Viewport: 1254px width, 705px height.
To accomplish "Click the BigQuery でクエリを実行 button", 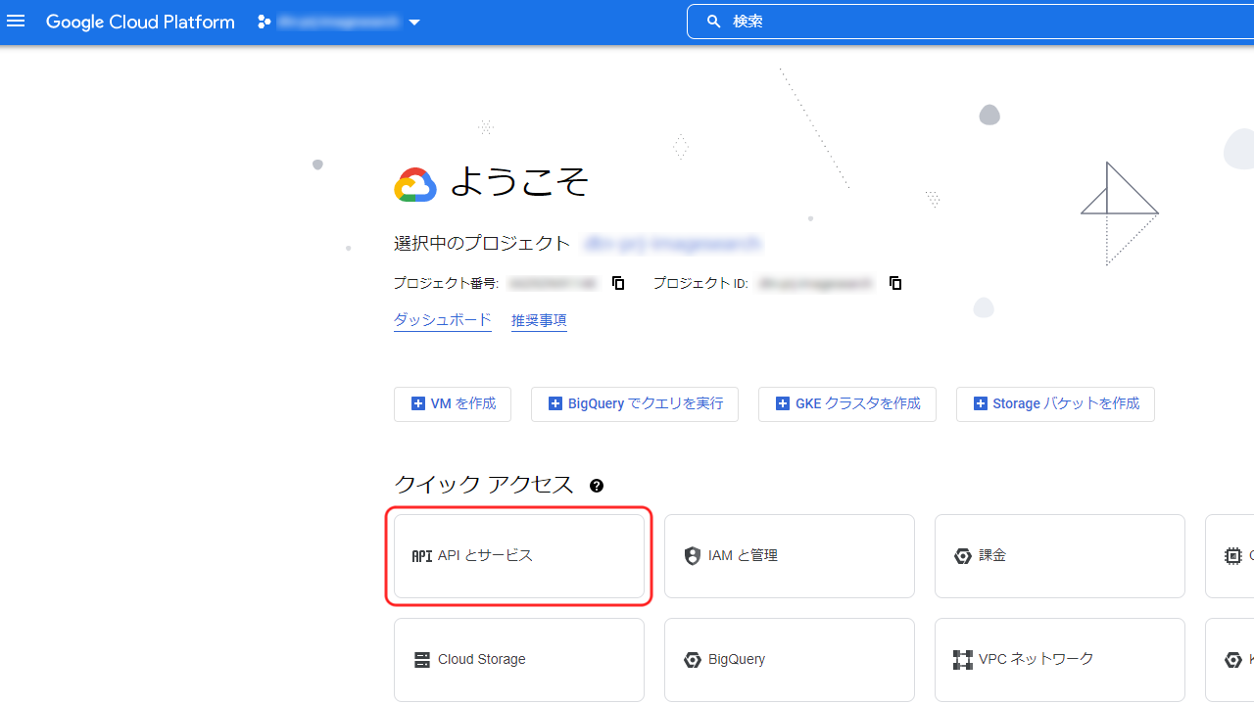I will point(635,403).
